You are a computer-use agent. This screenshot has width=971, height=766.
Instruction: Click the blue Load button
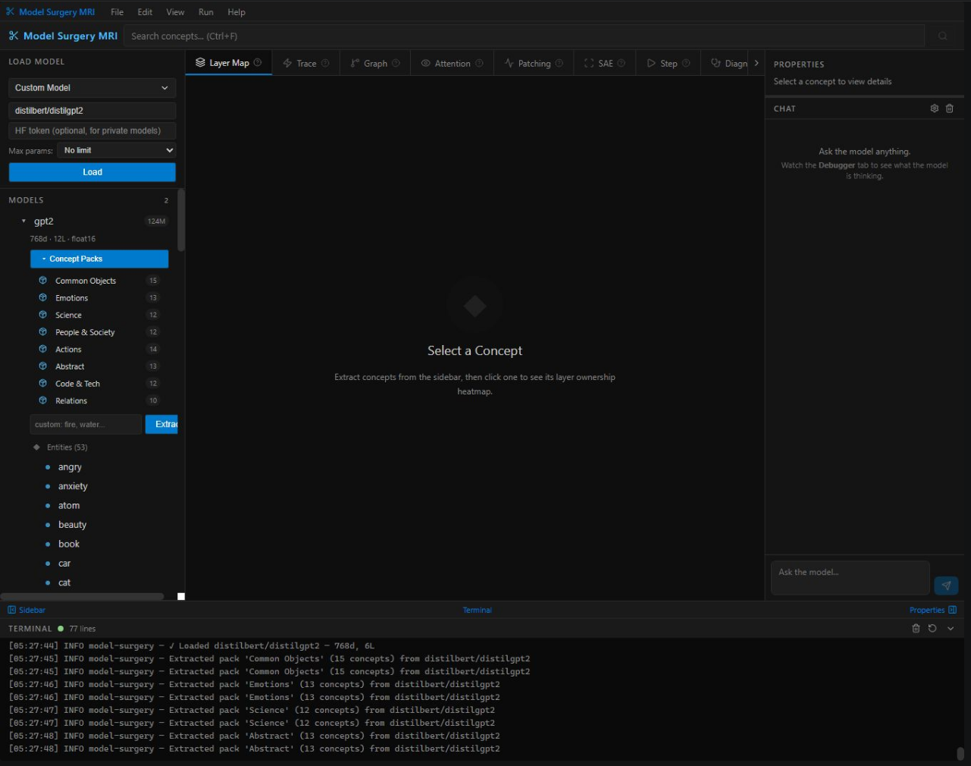pyautogui.click(x=92, y=172)
